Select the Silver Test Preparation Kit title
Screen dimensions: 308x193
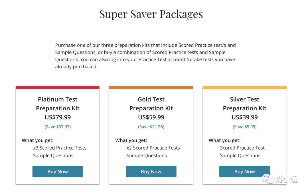click(x=245, y=104)
